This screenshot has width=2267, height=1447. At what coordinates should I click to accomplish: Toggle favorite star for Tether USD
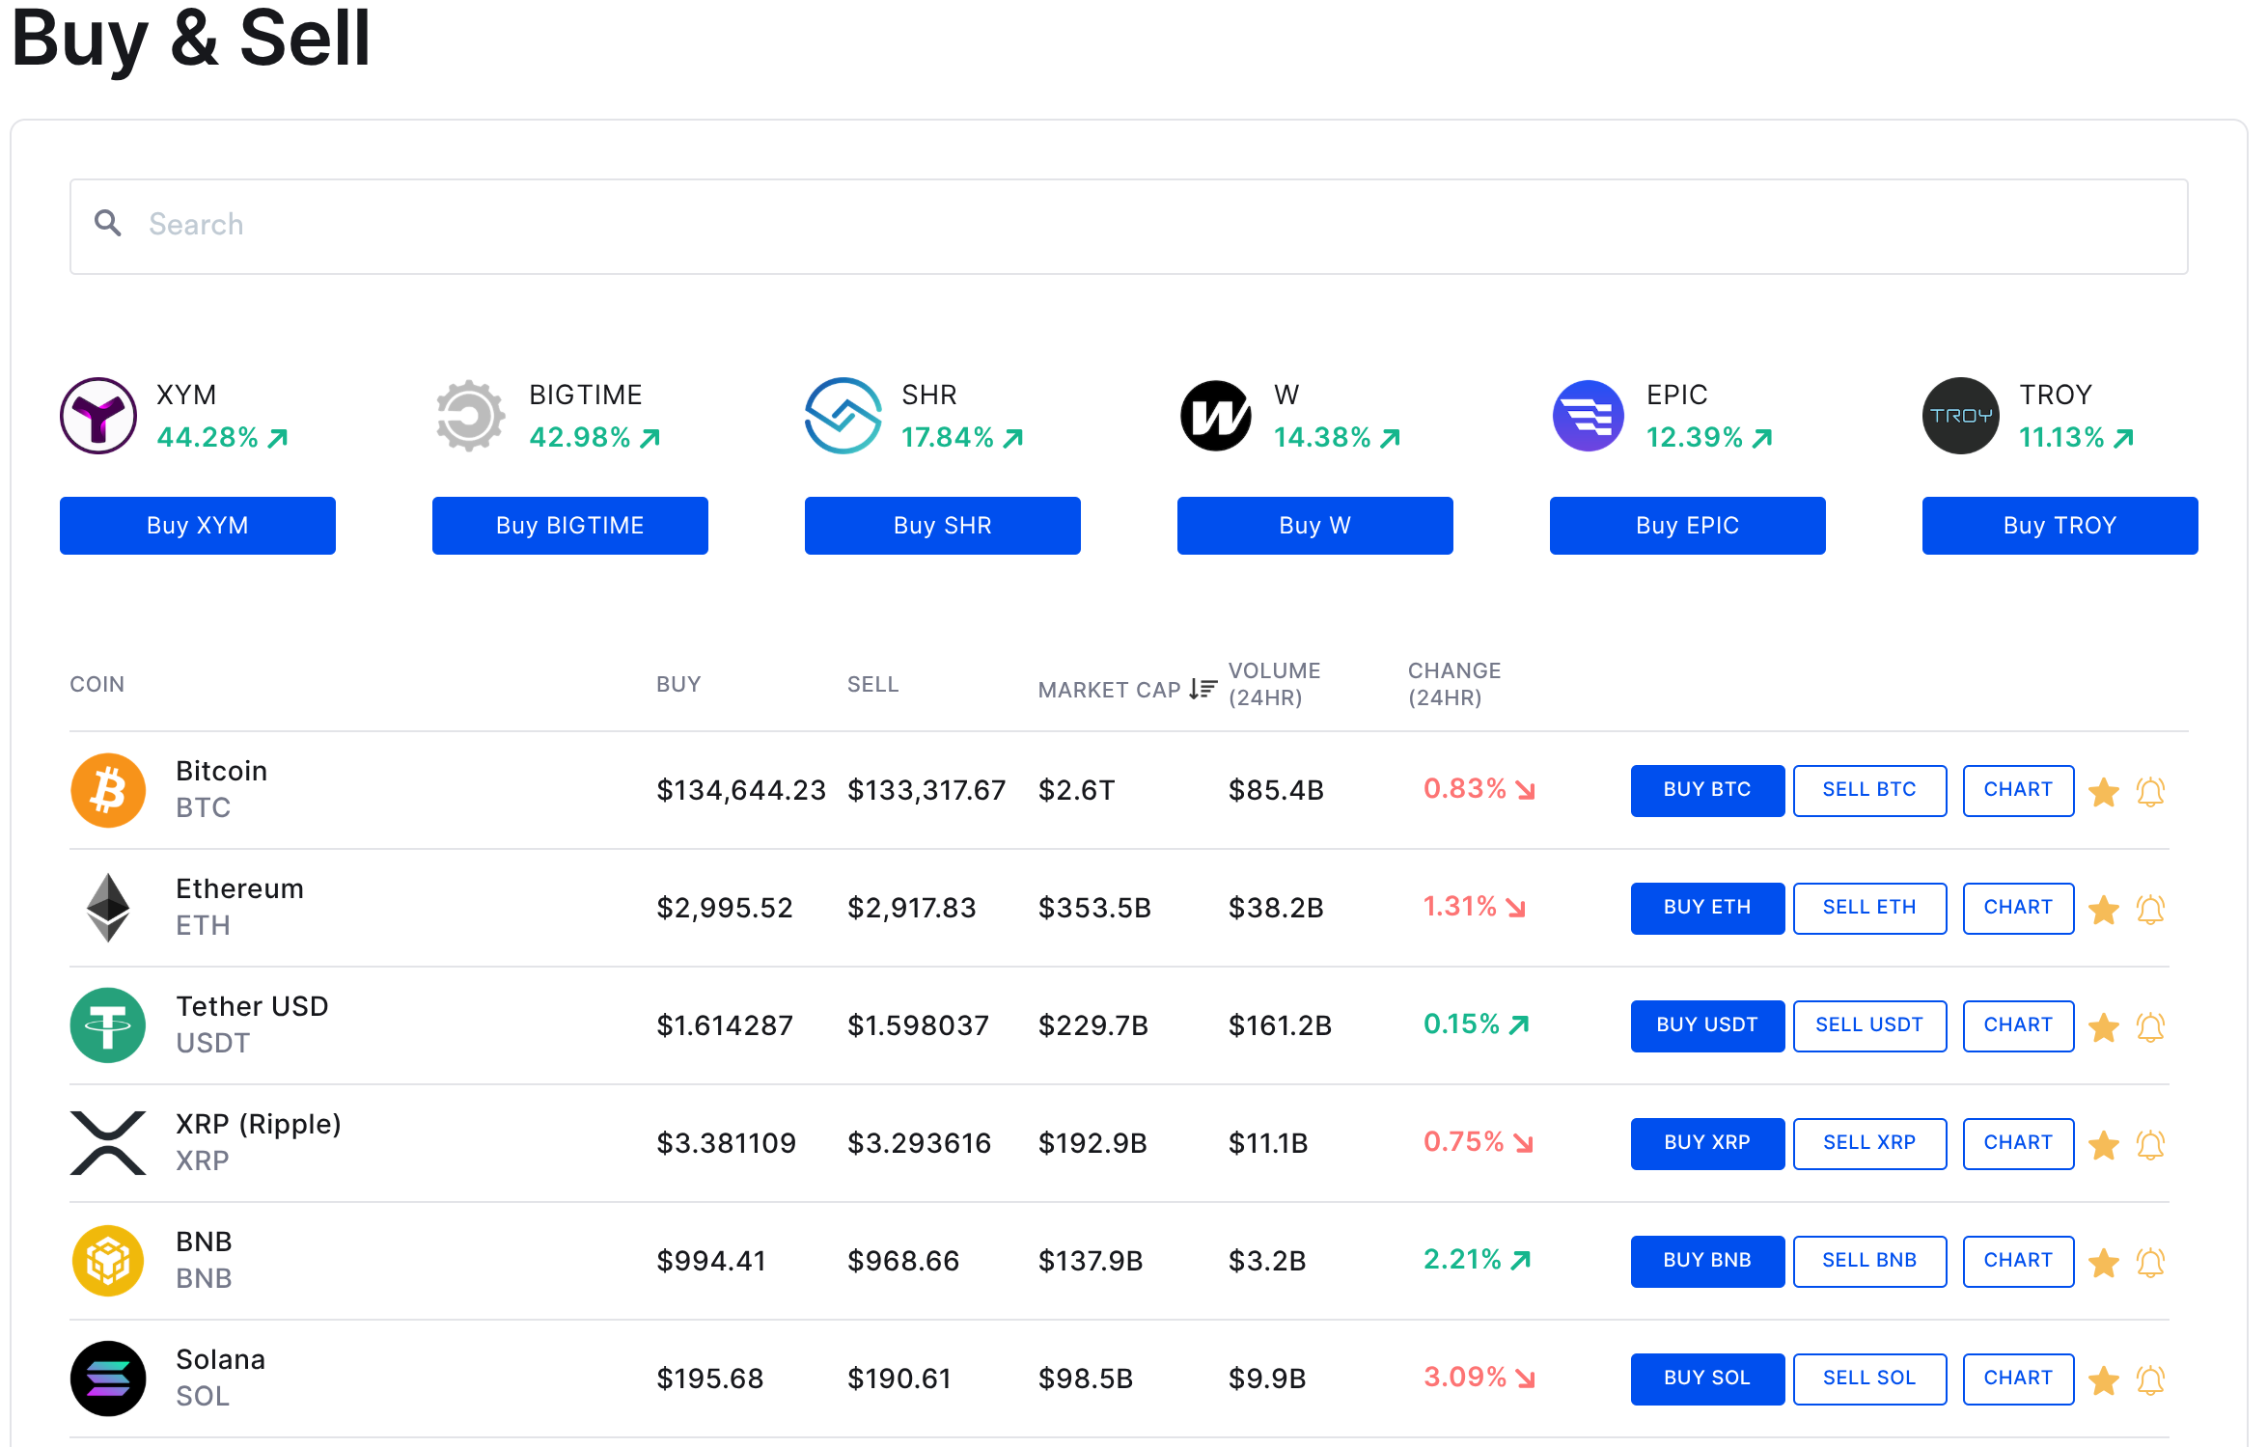pyautogui.click(x=2104, y=1027)
